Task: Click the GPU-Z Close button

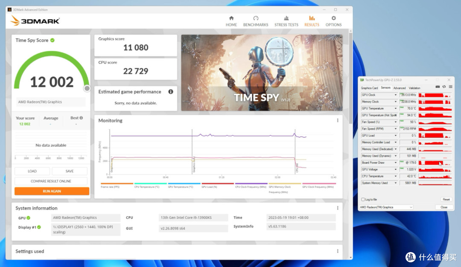Action: pyautogui.click(x=443, y=207)
